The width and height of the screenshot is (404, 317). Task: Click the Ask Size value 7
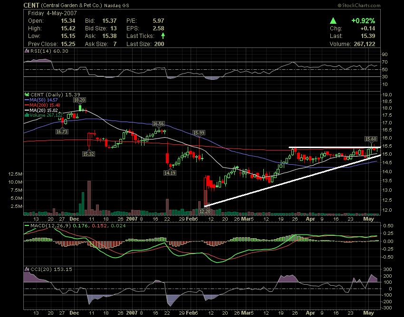click(x=115, y=44)
